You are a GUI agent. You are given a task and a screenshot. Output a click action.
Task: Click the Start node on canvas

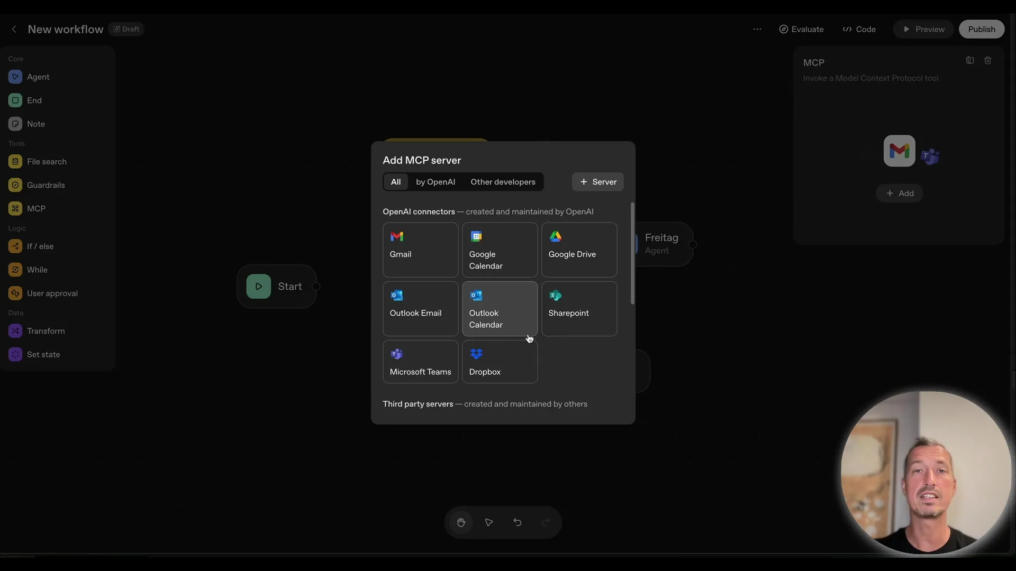point(277,286)
